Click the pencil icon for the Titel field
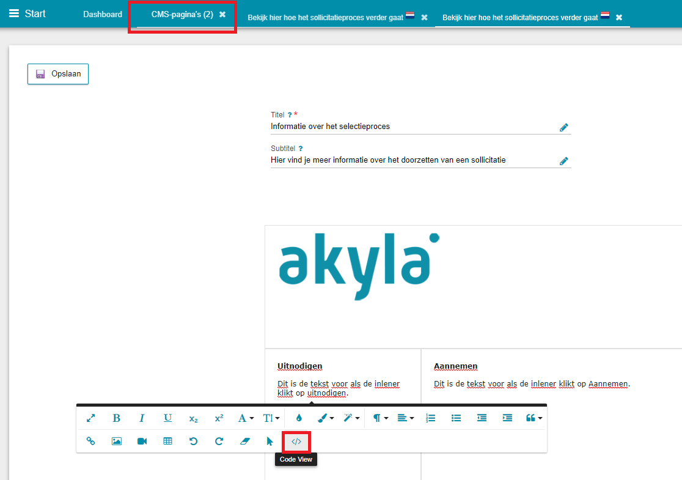 pyautogui.click(x=563, y=127)
